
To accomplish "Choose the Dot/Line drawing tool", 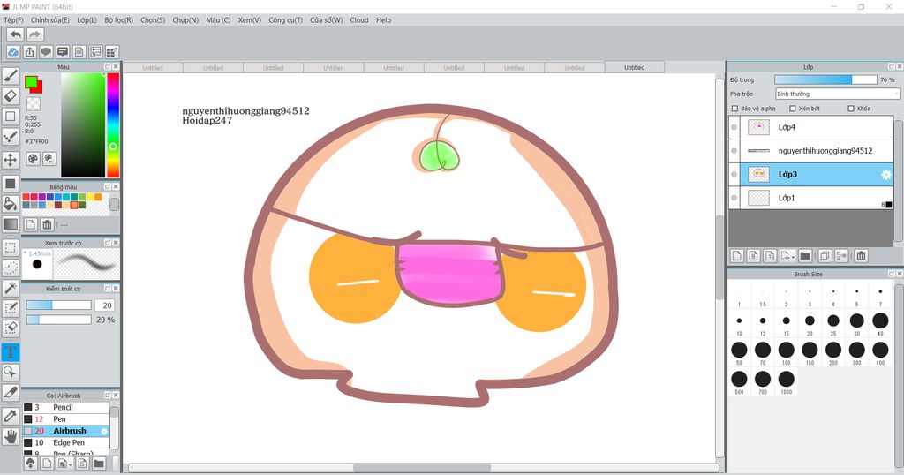I will click(11, 137).
